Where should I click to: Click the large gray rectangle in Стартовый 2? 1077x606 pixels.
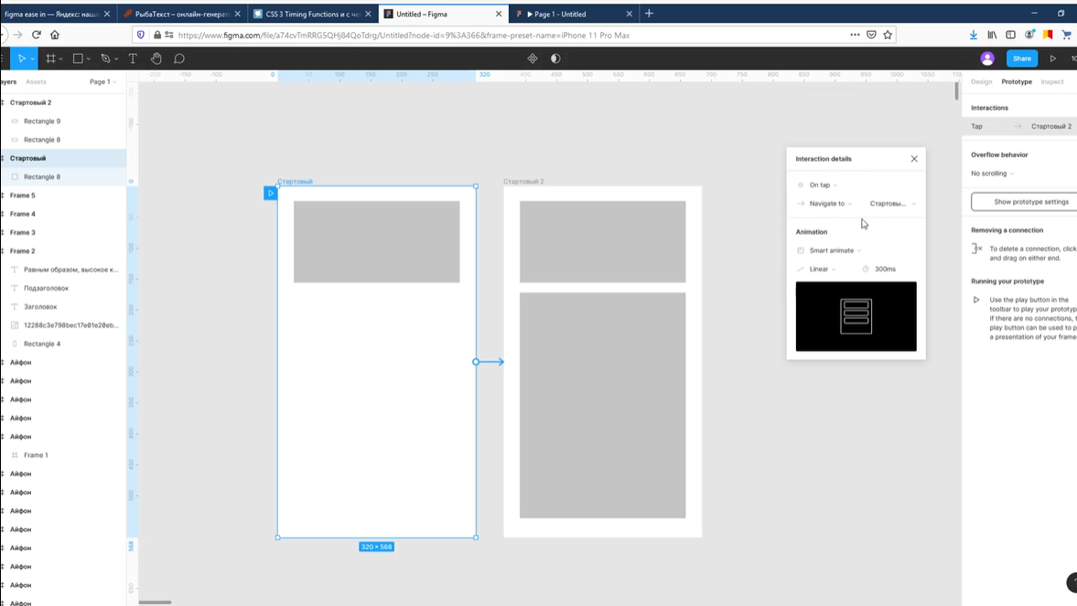(x=602, y=405)
